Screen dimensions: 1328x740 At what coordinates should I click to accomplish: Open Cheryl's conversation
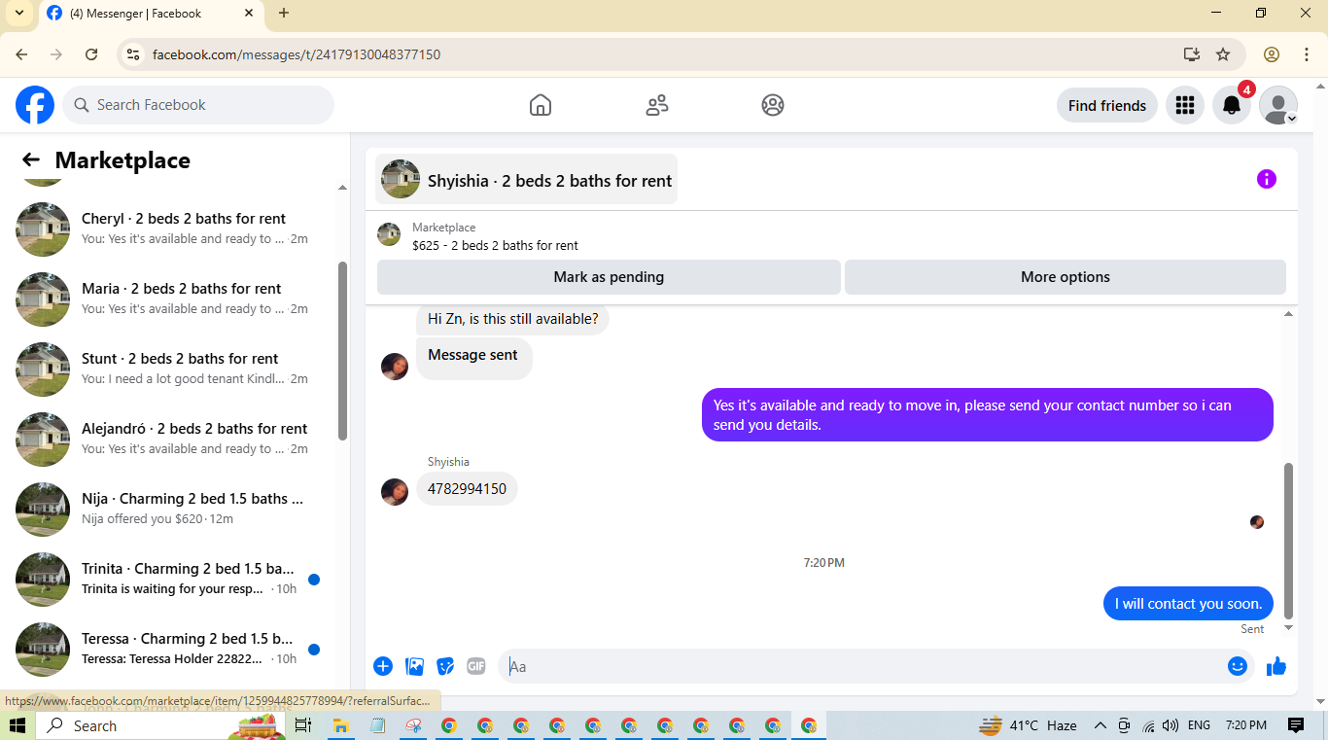(x=175, y=229)
